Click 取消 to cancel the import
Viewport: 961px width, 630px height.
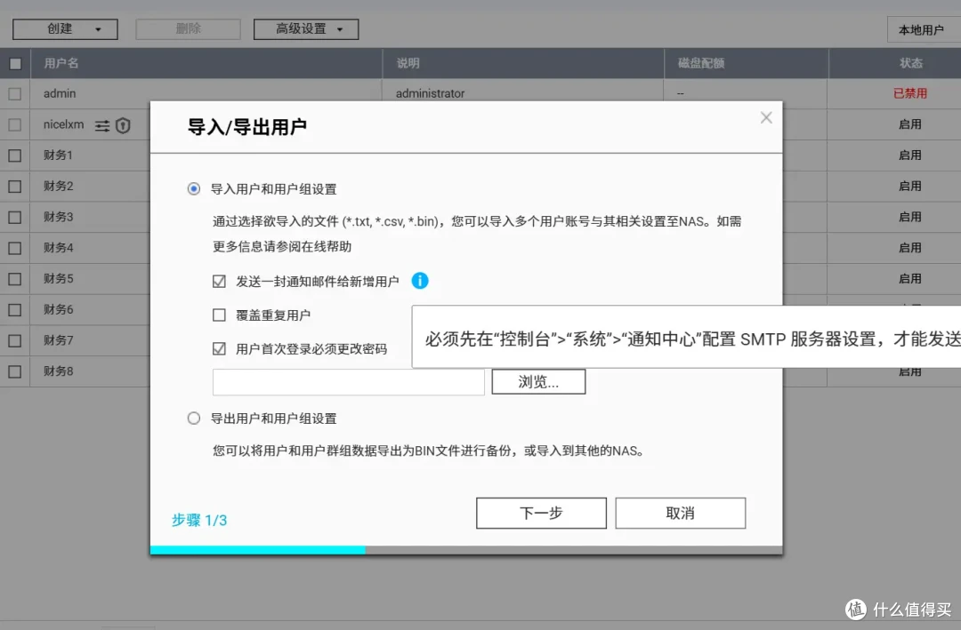point(681,513)
